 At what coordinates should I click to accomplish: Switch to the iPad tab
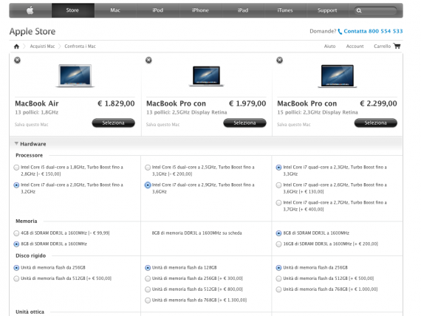pyautogui.click(x=243, y=10)
